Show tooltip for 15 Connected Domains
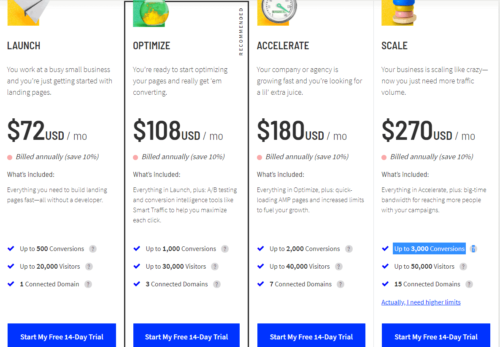The height and width of the screenshot is (347, 500). (469, 284)
